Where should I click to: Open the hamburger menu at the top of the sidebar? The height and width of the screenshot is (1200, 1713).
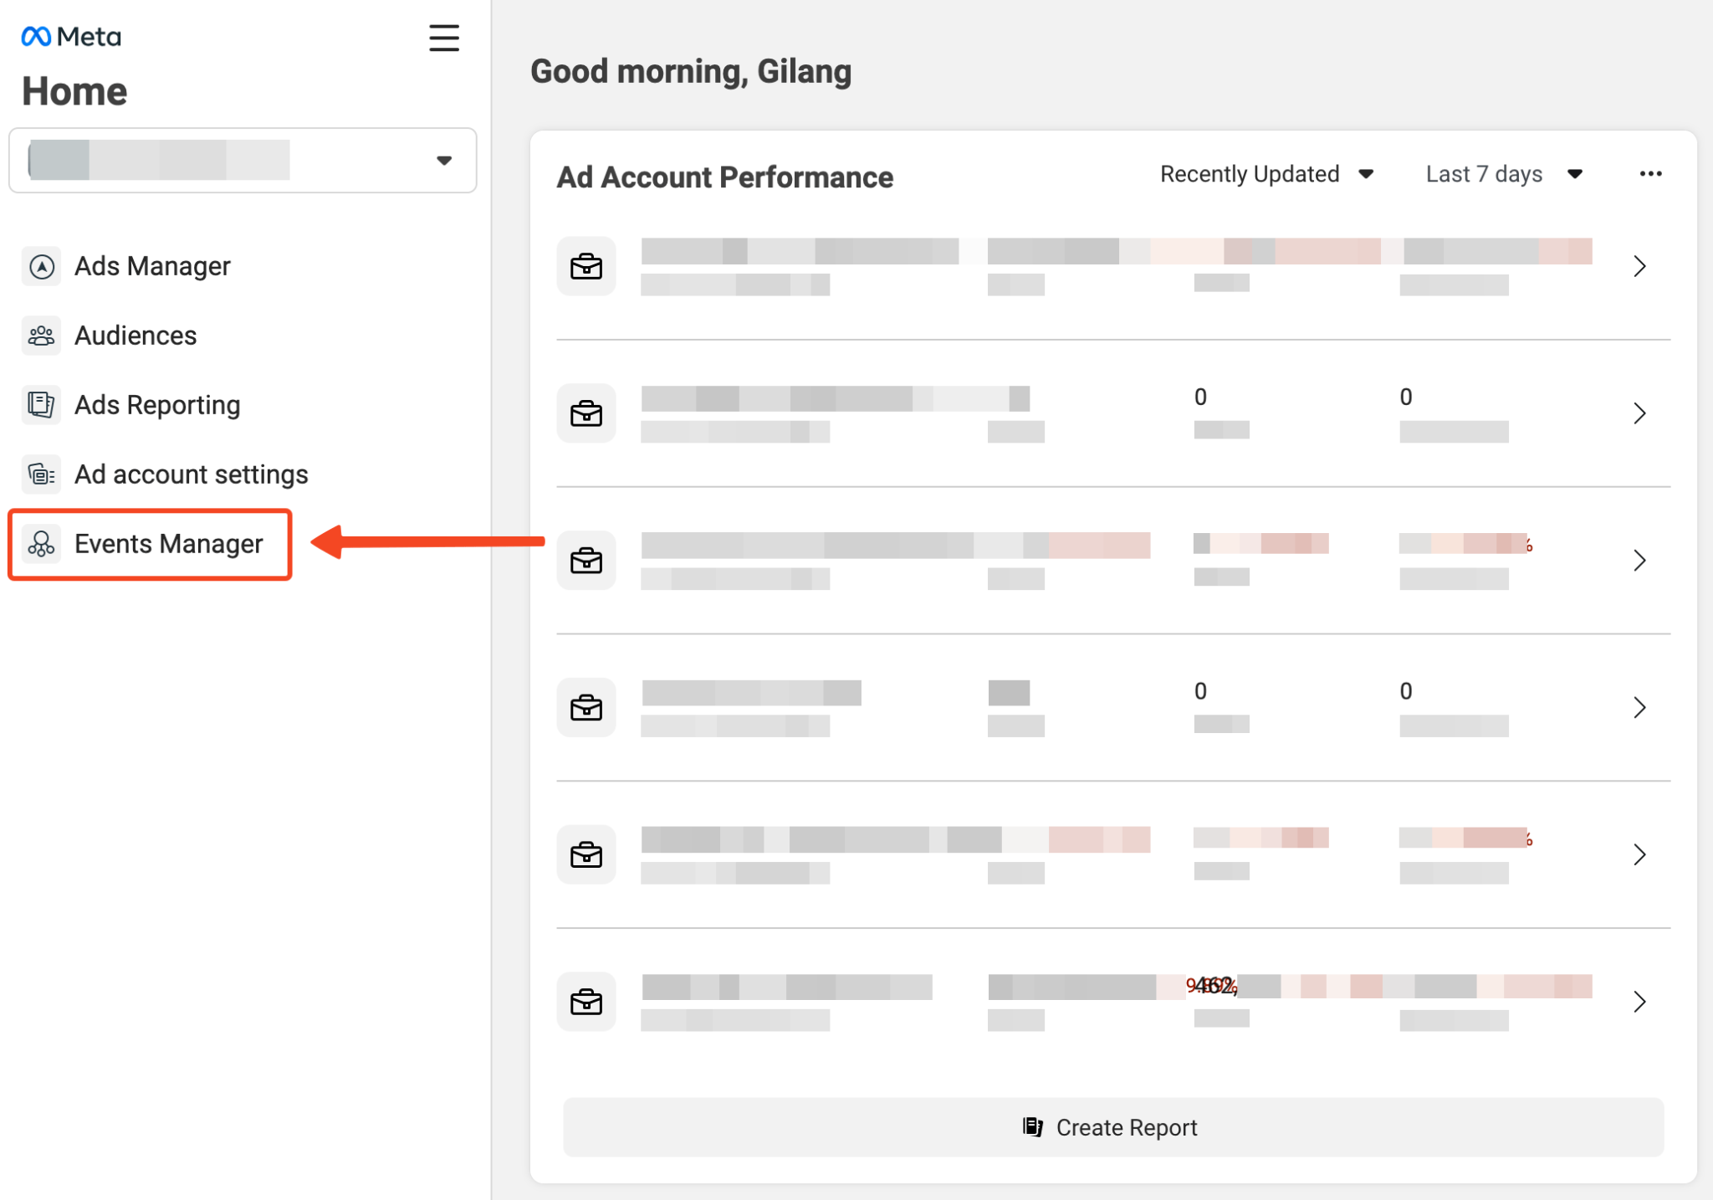tap(444, 38)
